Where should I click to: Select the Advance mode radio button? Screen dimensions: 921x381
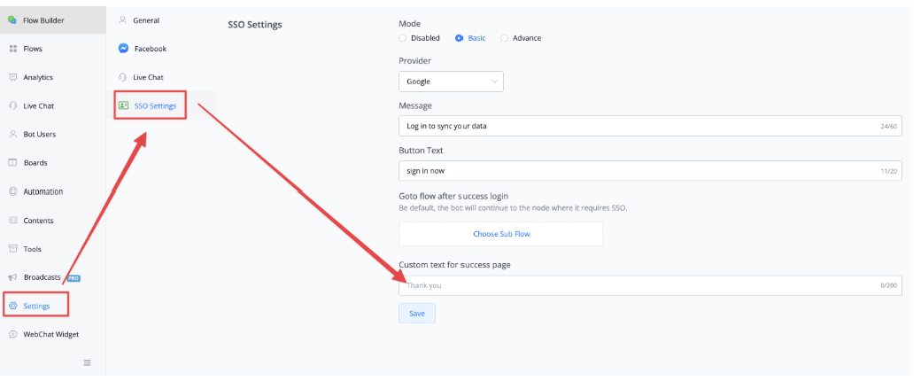505,38
